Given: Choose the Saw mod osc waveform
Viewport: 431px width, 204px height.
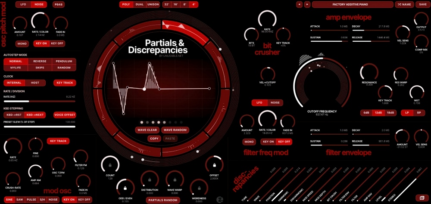Looking at the screenshot, I should (19, 200).
